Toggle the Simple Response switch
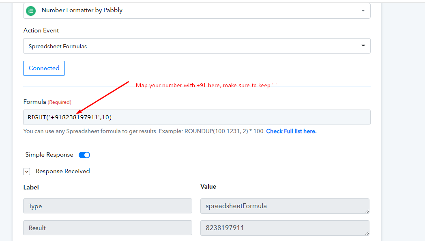Screen dimensions: 425x241 (x=84, y=155)
